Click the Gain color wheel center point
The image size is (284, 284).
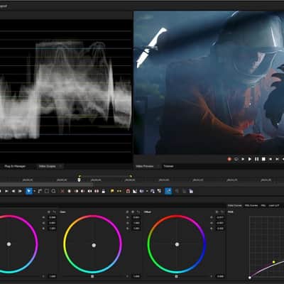tap(94, 245)
